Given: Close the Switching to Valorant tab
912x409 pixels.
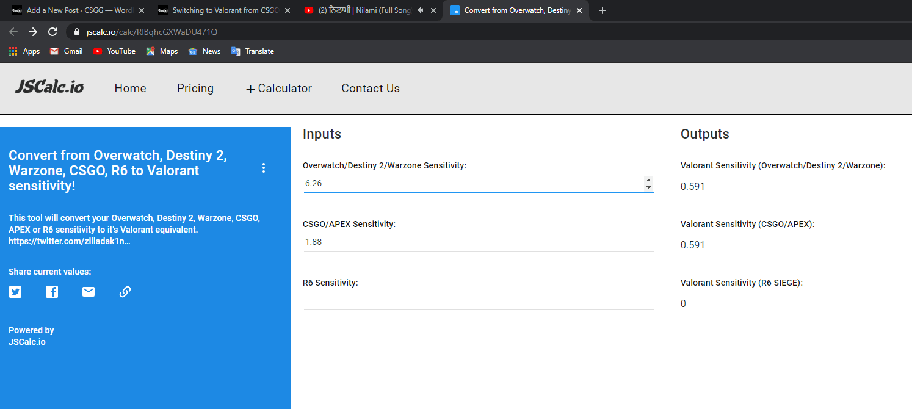Looking at the screenshot, I should 288,10.
